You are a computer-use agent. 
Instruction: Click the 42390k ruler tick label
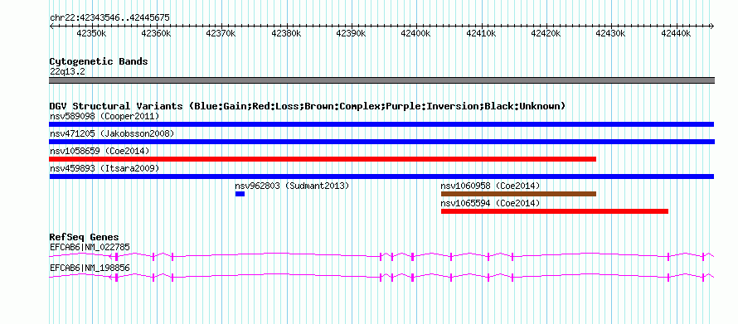click(351, 33)
